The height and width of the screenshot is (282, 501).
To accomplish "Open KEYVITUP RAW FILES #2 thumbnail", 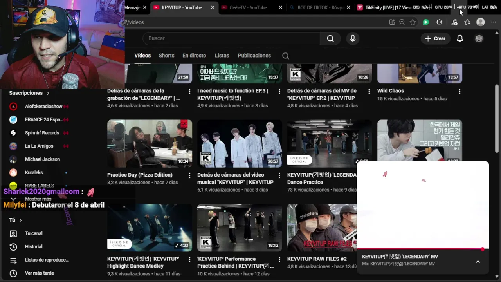I will click(322, 228).
